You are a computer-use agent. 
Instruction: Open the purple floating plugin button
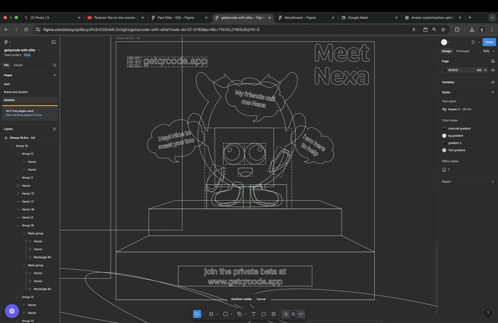pyautogui.click(x=12, y=311)
